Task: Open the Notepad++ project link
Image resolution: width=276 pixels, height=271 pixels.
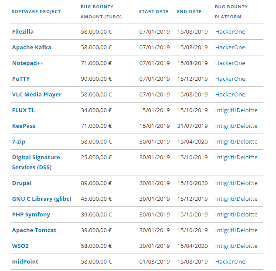Action: click(x=28, y=63)
